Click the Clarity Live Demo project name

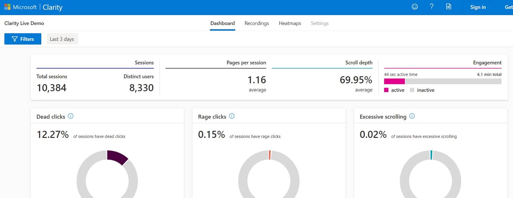coord(24,23)
